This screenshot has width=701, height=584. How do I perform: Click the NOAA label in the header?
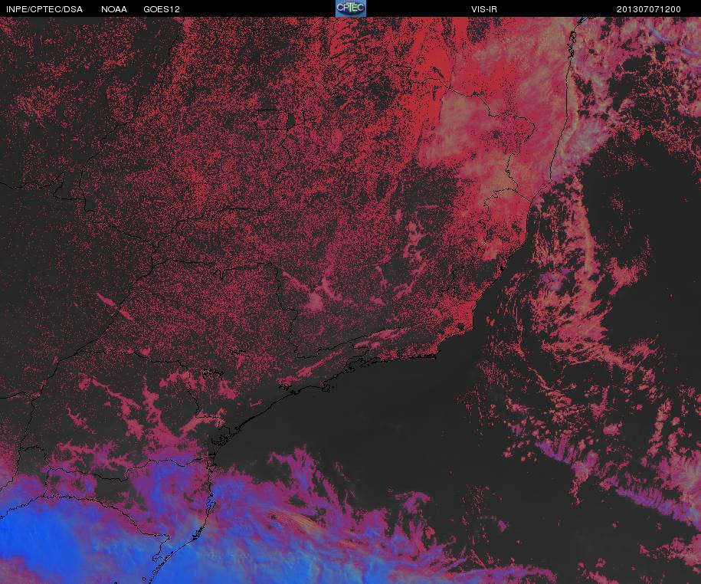coord(114,9)
